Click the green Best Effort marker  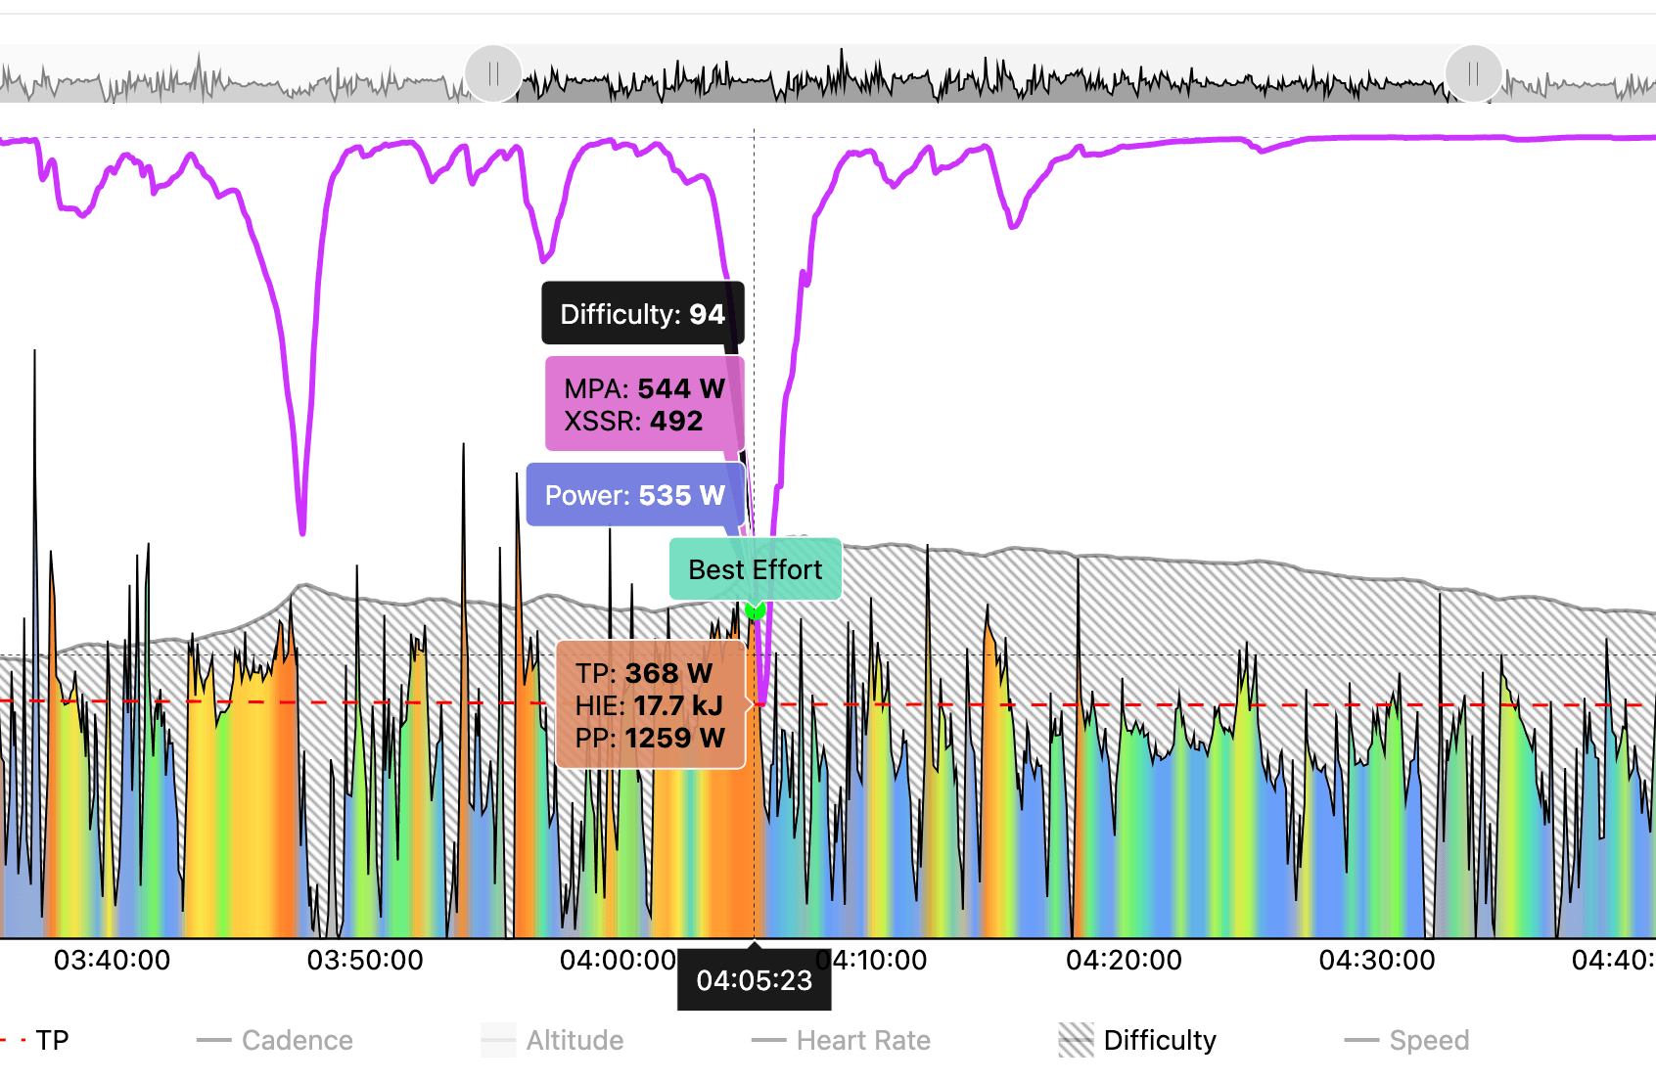coord(755,611)
